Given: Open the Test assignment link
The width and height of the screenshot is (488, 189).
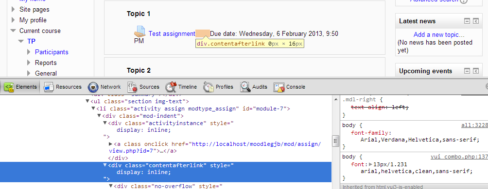Looking at the screenshot, I should click(x=172, y=33).
